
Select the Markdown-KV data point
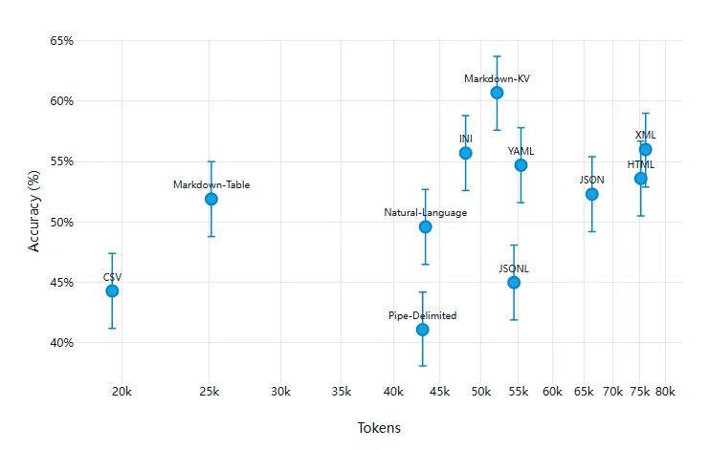tap(497, 93)
